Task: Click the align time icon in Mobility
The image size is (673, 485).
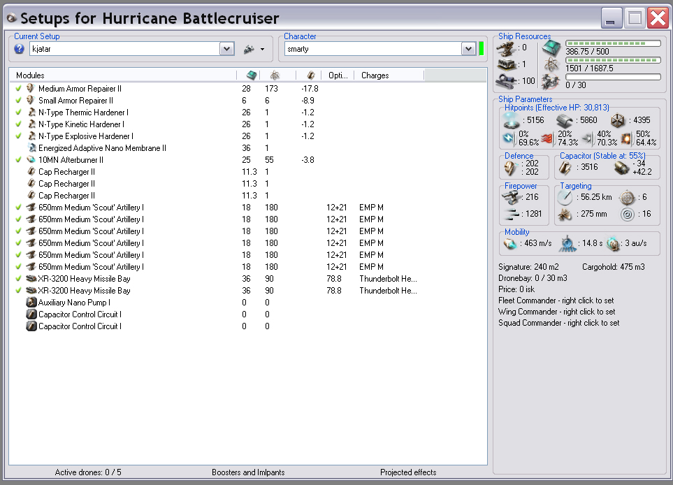Action: 567,245
